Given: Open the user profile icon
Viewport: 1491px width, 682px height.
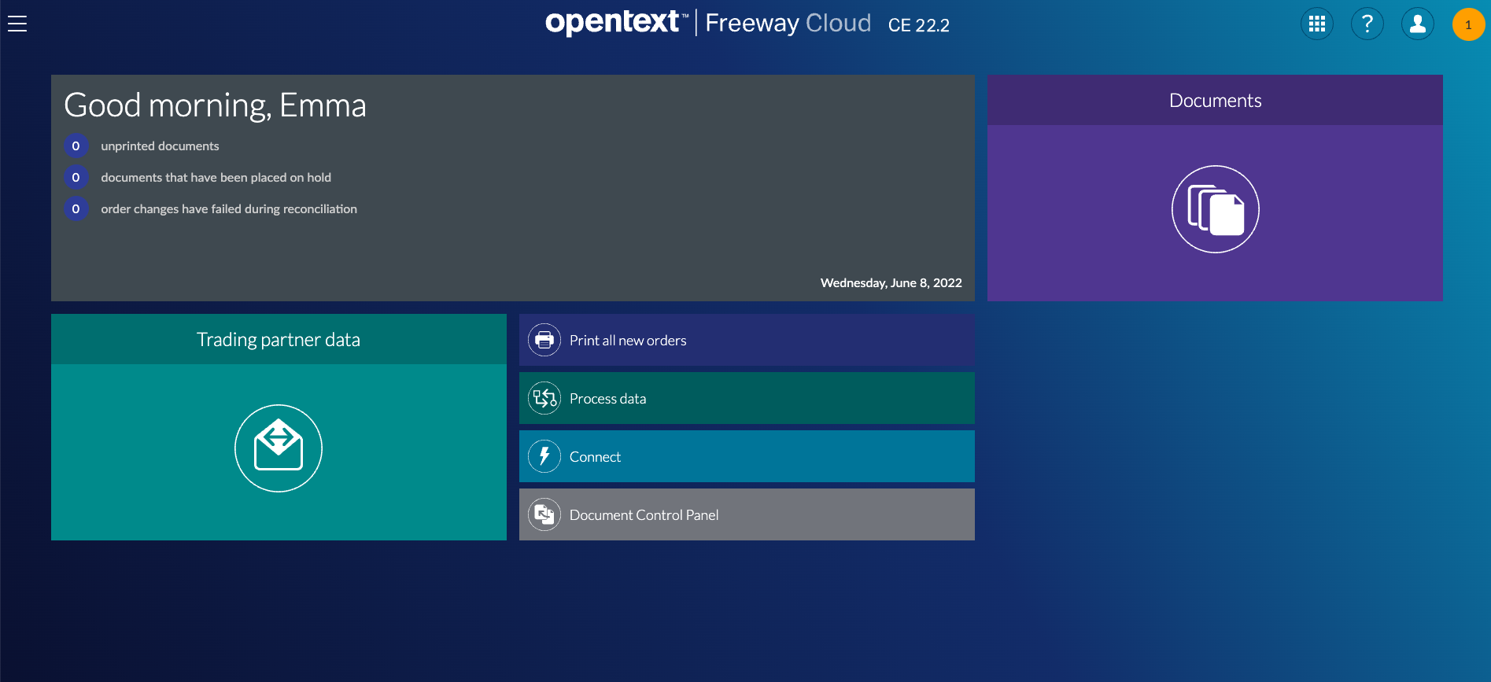Looking at the screenshot, I should click(1418, 24).
